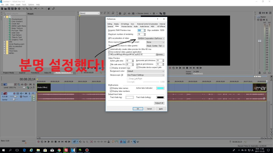273x153 pixels.
Task: Click Track fade top white swatch
Action: click(129, 97)
